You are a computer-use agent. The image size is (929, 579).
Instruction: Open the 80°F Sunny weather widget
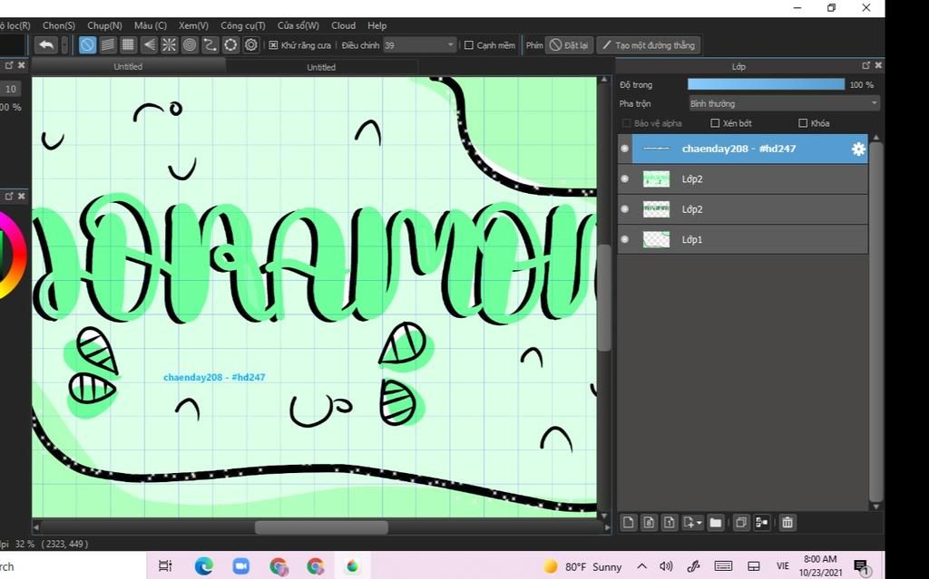coord(583,566)
